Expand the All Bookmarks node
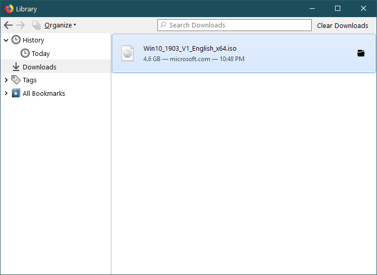The width and height of the screenshot is (377, 275). [x=6, y=93]
